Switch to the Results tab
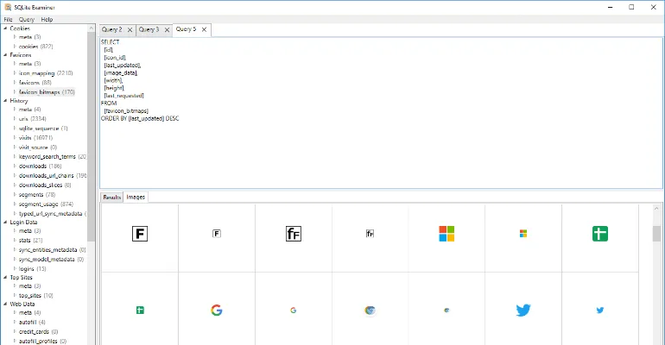Screen dimensions: 665x345 point(112,198)
